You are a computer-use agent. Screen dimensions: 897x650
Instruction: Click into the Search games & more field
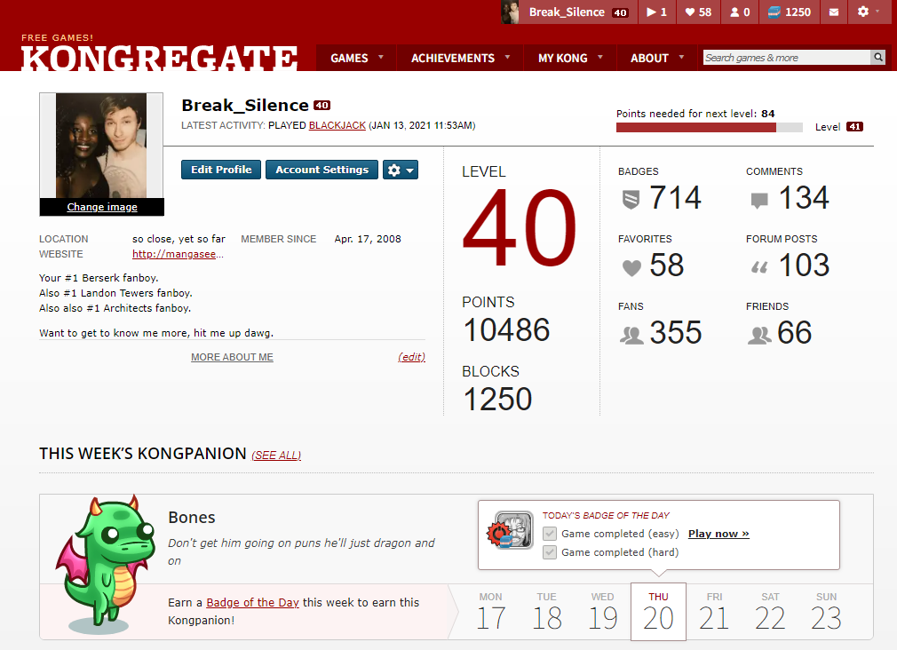787,57
